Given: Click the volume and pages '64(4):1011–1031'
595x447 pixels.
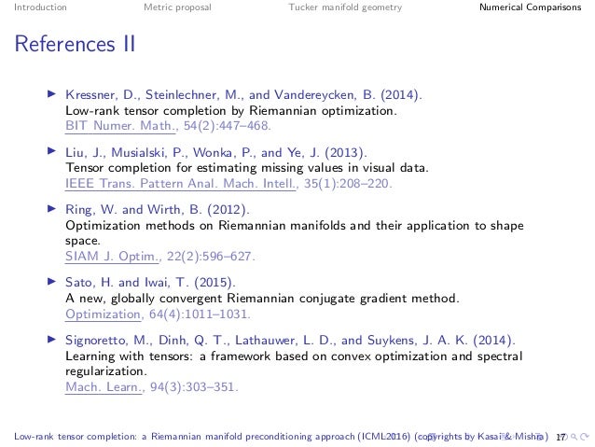Looking at the screenshot, I should pyautogui.click(x=200, y=314).
